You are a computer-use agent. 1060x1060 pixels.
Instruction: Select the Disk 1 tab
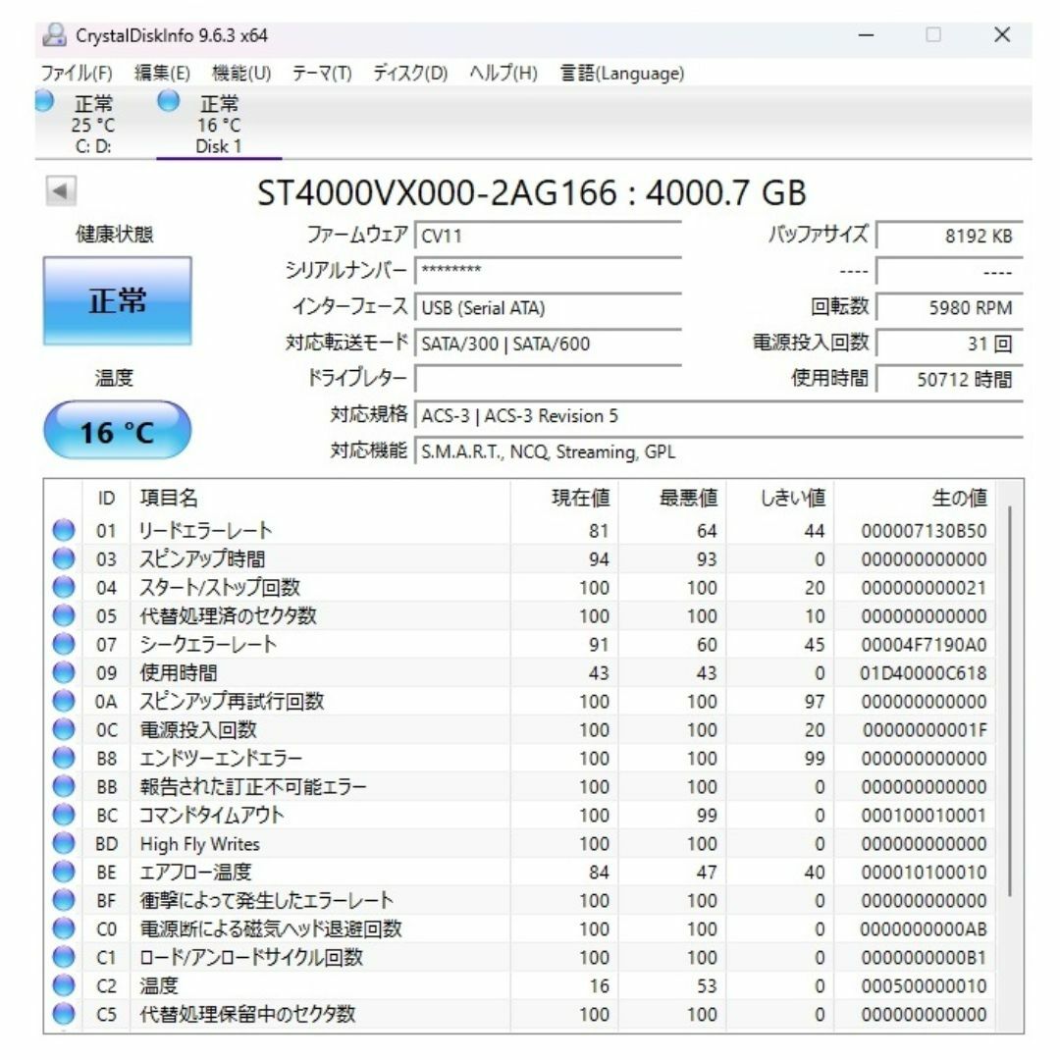218,124
